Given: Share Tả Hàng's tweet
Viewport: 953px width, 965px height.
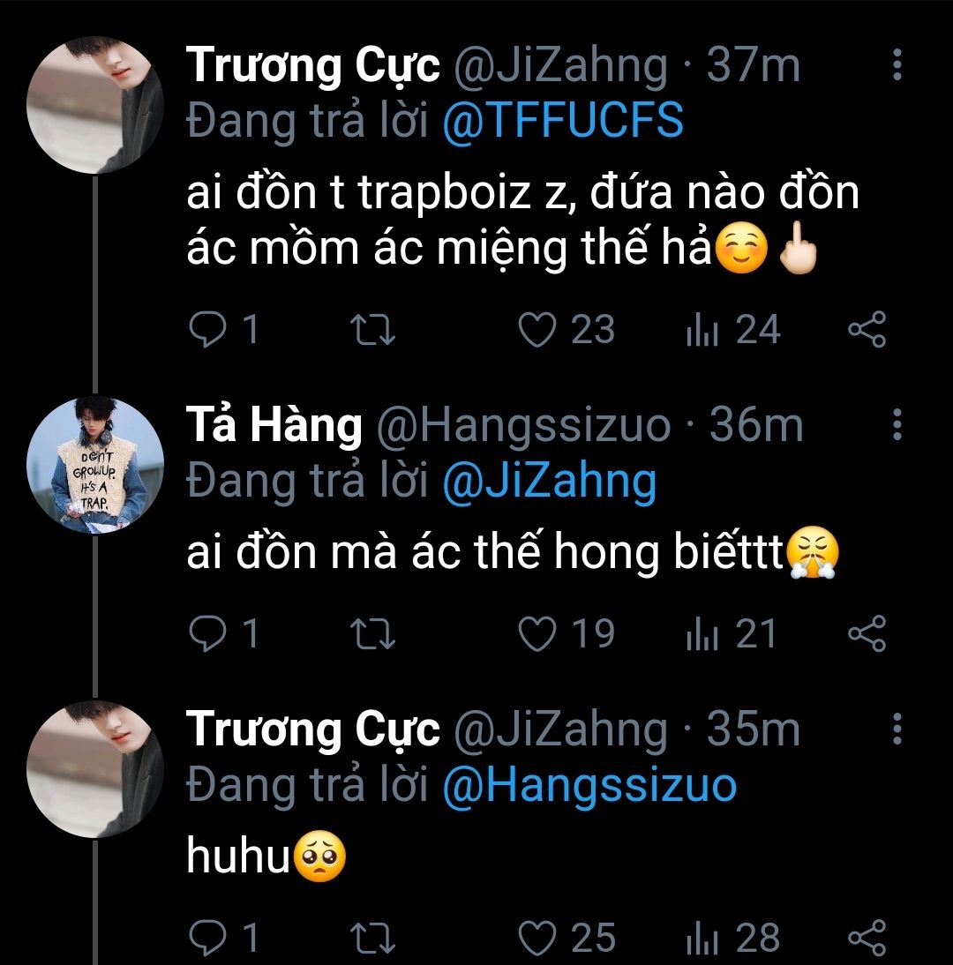Looking at the screenshot, I should click(x=866, y=634).
